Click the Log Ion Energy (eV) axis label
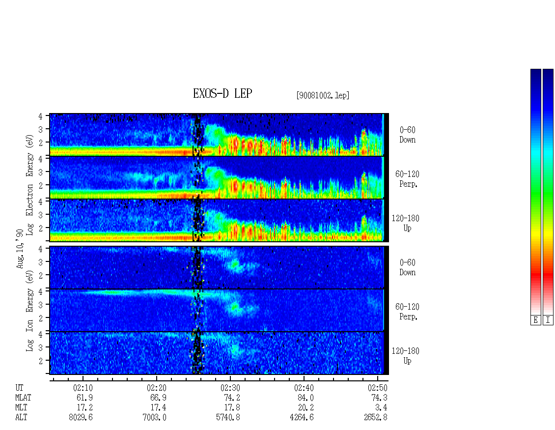This screenshot has height=430, width=555. [30, 311]
